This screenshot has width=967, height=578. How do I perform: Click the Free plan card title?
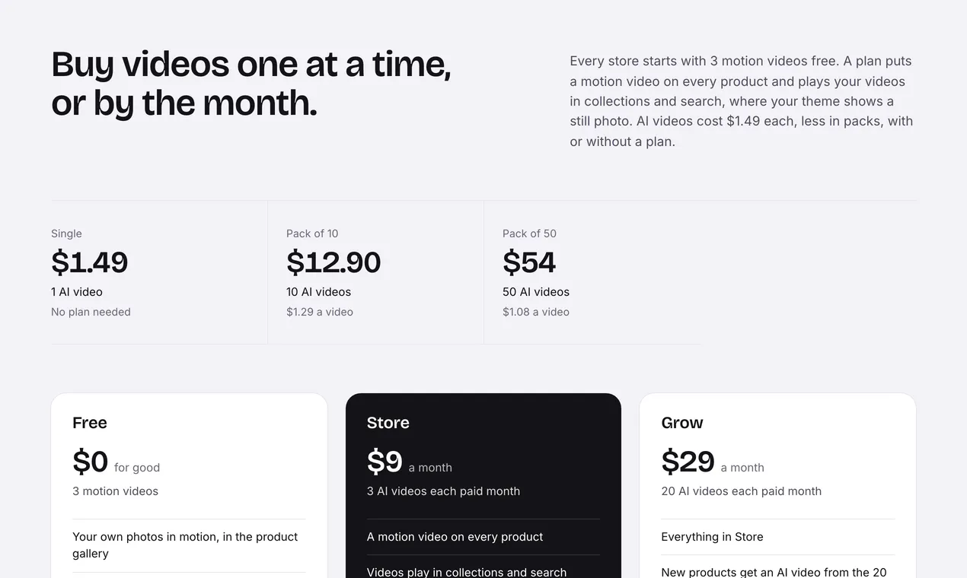point(90,423)
